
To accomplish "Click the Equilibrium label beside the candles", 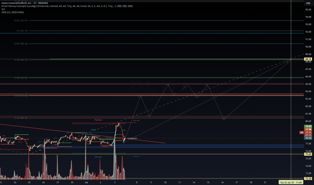I will (132, 138).
